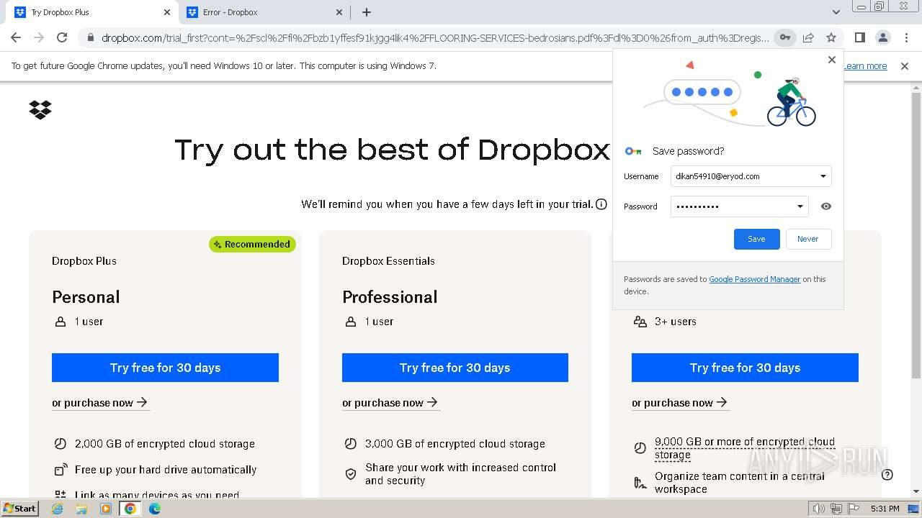Try Personal plan free for 30 days
Image resolution: width=922 pixels, height=518 pixels.
click(165, 368)
